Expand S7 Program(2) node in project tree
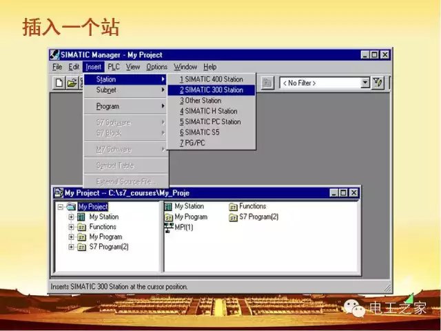 (x=71, y=247)
